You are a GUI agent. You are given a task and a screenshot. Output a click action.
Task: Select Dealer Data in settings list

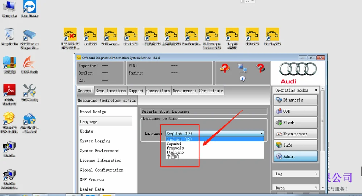105,189
